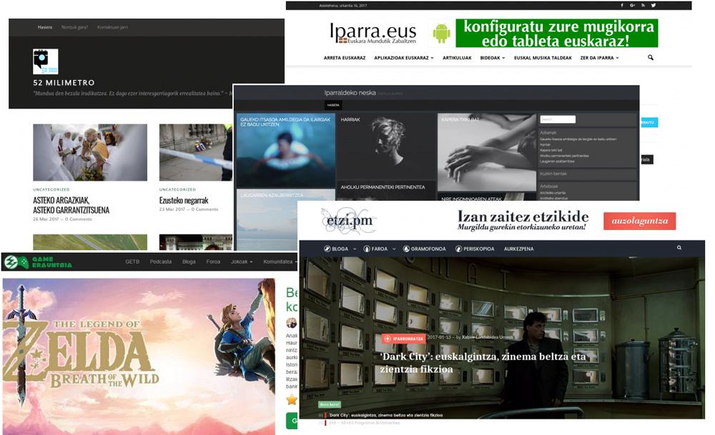Open the Podcasta menu item

160,262
